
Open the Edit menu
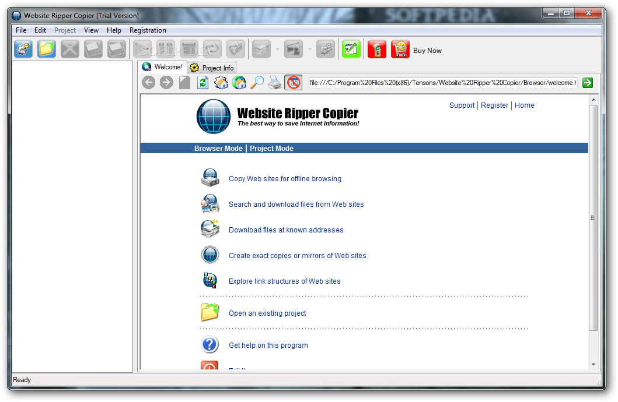tap(40, 30)
